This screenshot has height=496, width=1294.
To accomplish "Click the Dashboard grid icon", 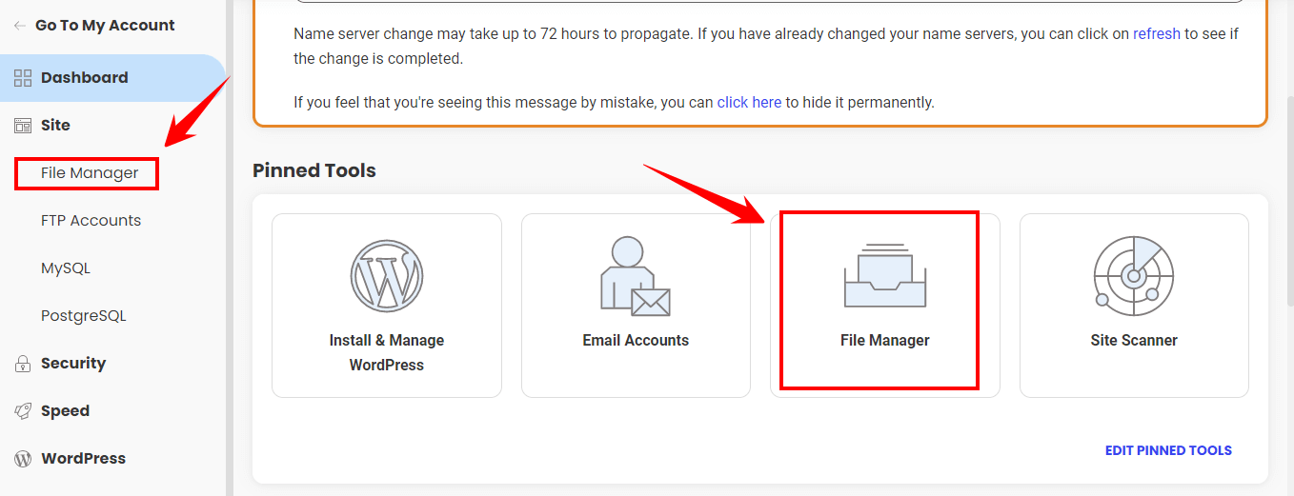I will (x=23, y=78).
